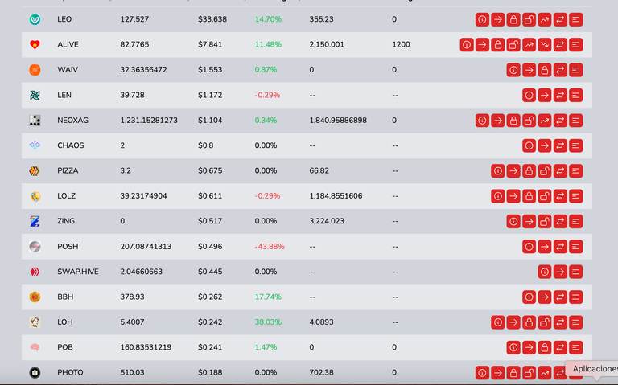Click the send arrow icon for CHAOS

(x=544, y=145)
